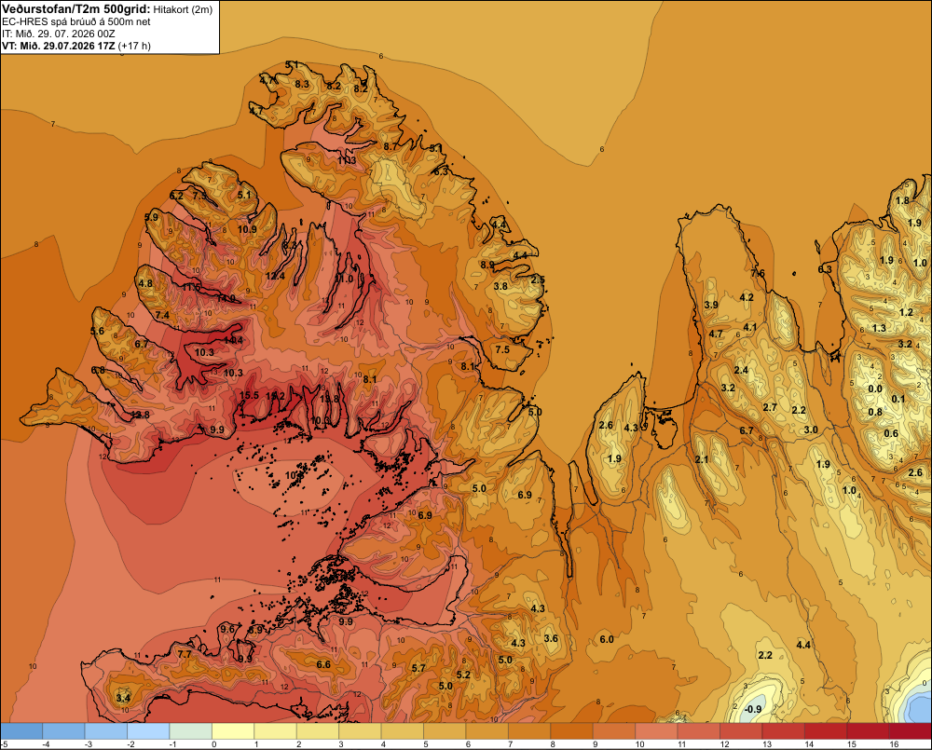The width and height of the screenshot is (932, 750).
Task: Click the "0.8" temperature value
Action: pos(875,412)
